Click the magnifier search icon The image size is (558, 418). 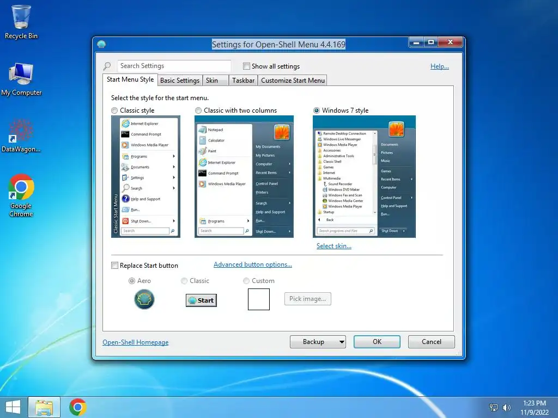pos(107,66)
